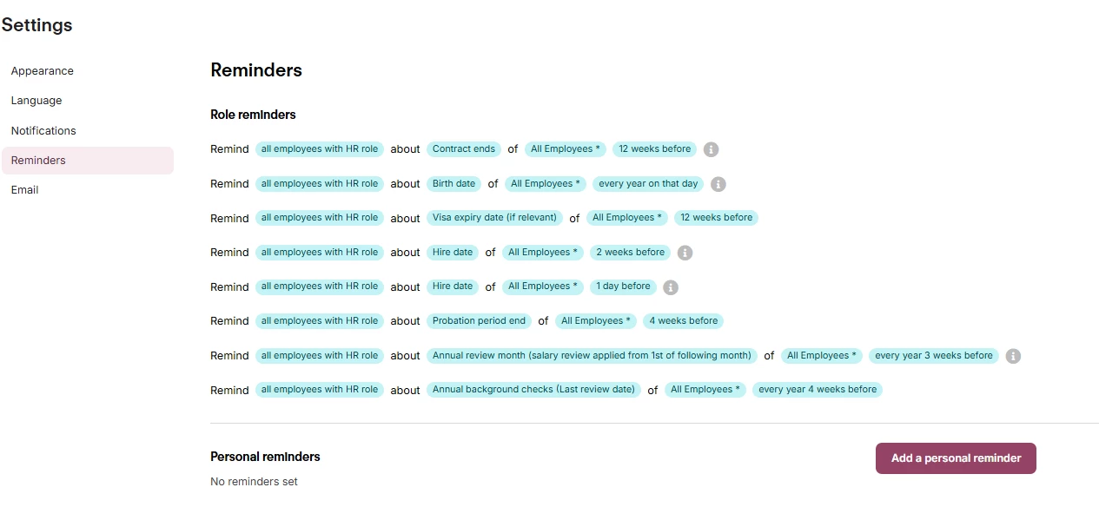
Task: Select Reminders in settings sidebar
Action: 88,161
